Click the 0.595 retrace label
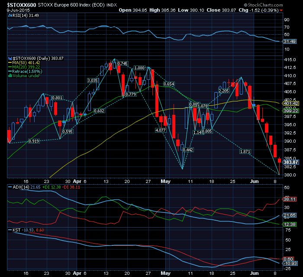Screen dimensions: 303x277 pos(68,132)
